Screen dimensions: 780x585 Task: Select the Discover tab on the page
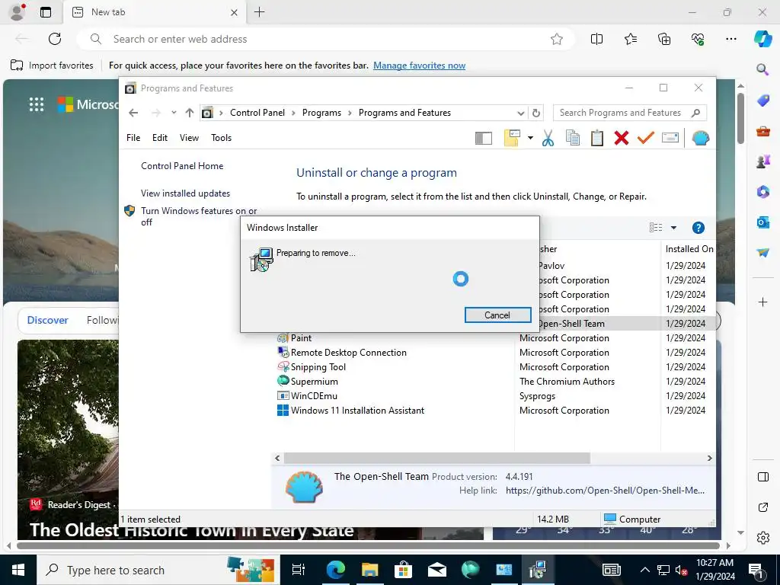(x=48, y=320)
